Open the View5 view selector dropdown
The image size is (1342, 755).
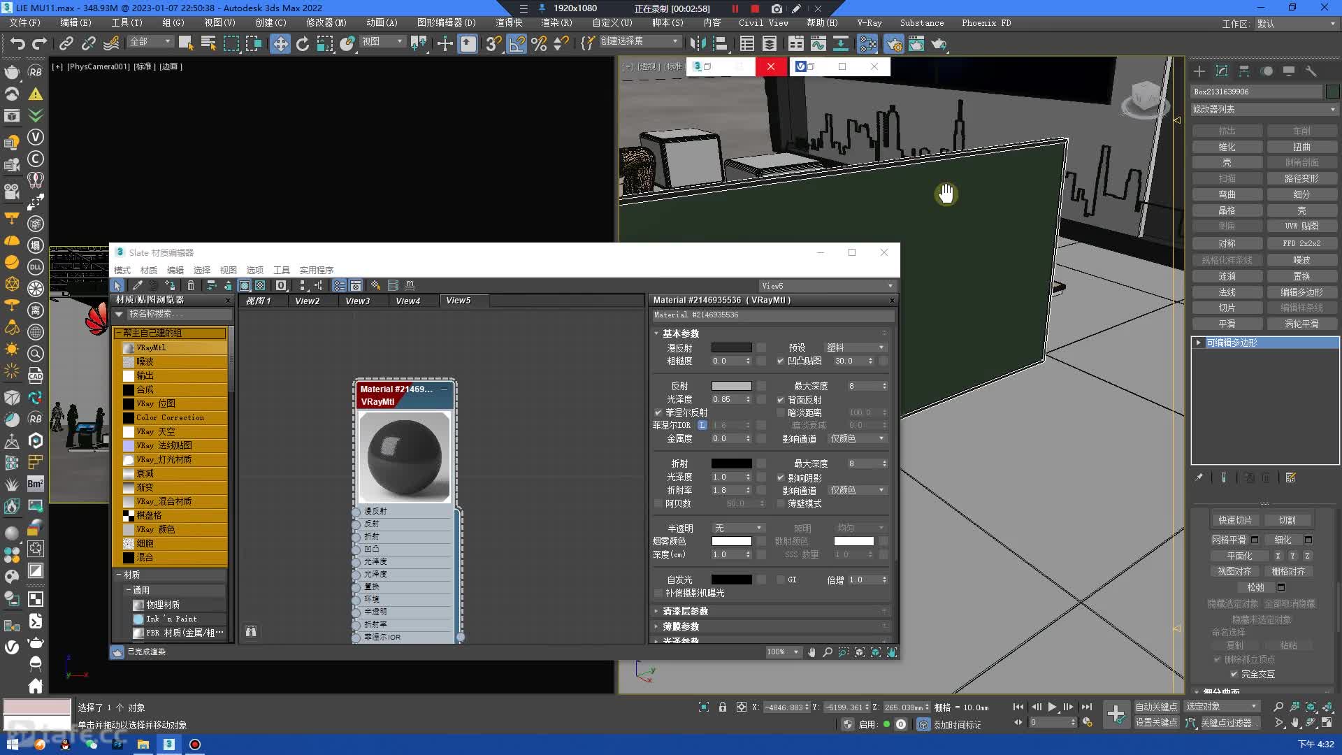click(x=827, y=285)
